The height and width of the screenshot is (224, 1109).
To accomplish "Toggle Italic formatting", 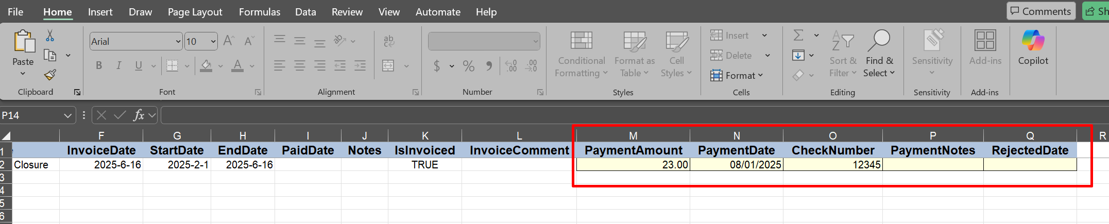I will coord(119,65).
